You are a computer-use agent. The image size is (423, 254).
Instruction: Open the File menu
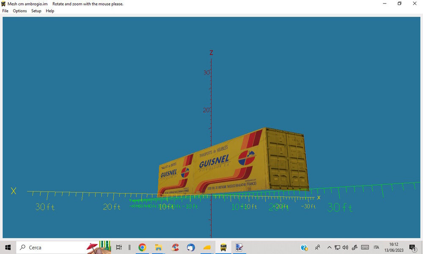[5, 11]
